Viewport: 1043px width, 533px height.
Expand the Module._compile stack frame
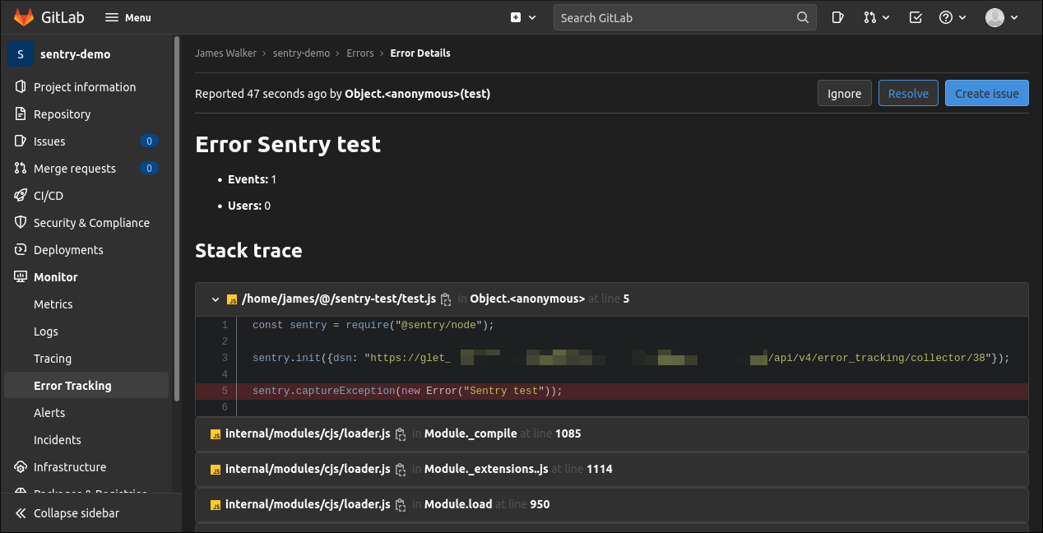[612, 433]
